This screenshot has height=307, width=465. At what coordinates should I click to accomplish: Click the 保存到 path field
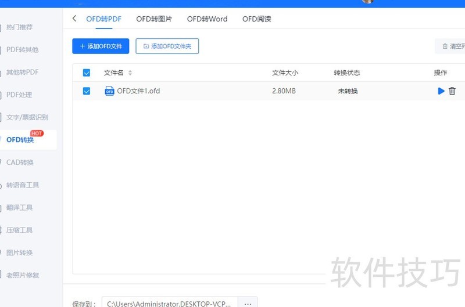point(170,303)
